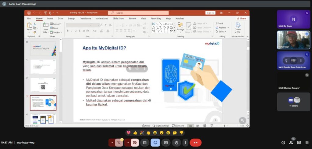This screenshot has height=149, width=312.
Task: Open the activities grid icon
Action: (x=307, y=143)
